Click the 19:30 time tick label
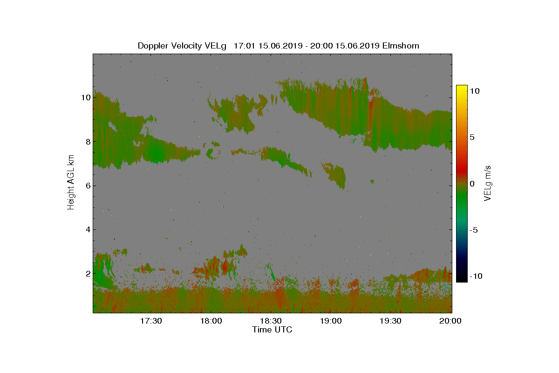This screenshot has height=373, width=559. (390, 321)
